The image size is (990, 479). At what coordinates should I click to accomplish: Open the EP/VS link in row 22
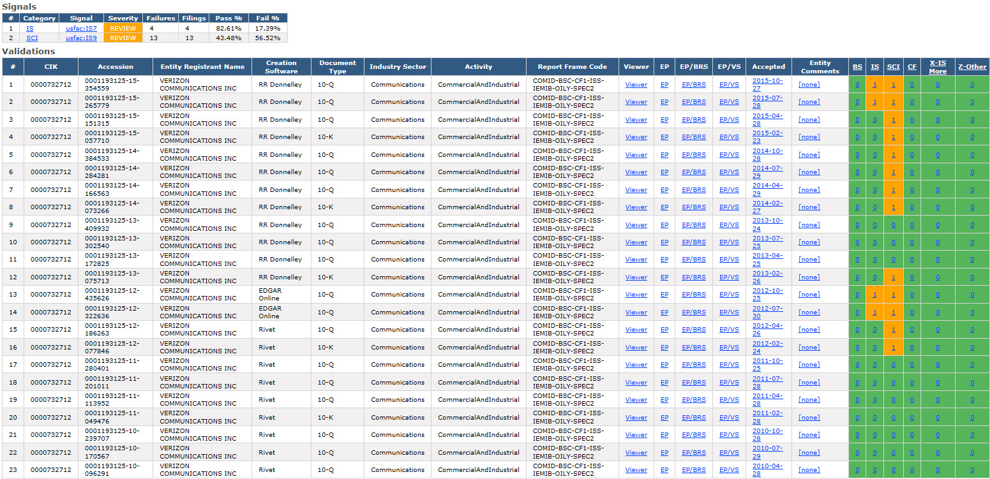[730, 453]
